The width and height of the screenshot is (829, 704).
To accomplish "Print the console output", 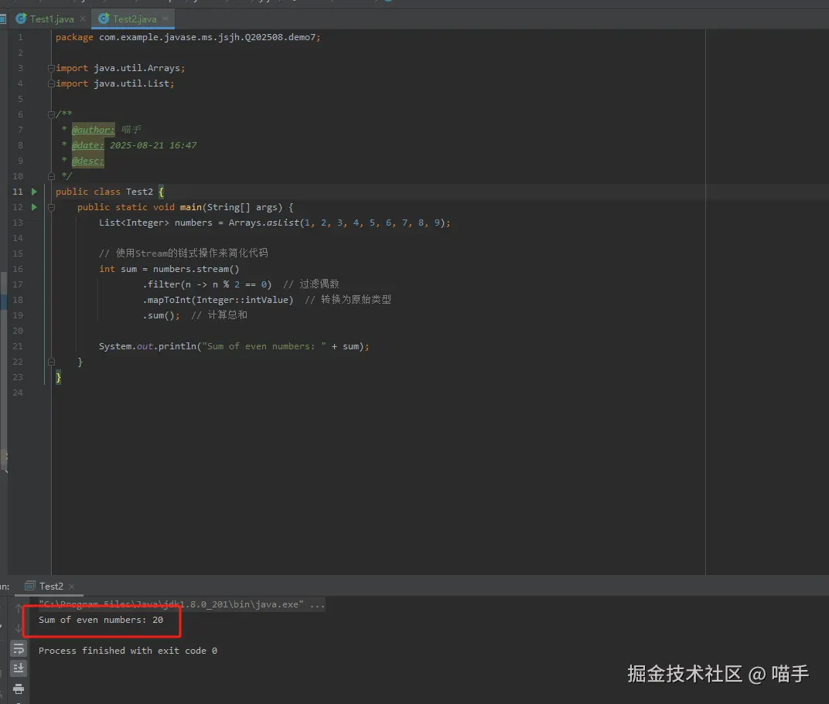I will point(19,689).
